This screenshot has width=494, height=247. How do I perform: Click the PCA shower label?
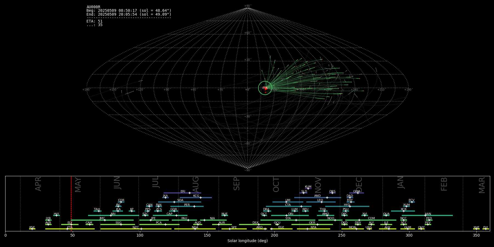(159, 223)
